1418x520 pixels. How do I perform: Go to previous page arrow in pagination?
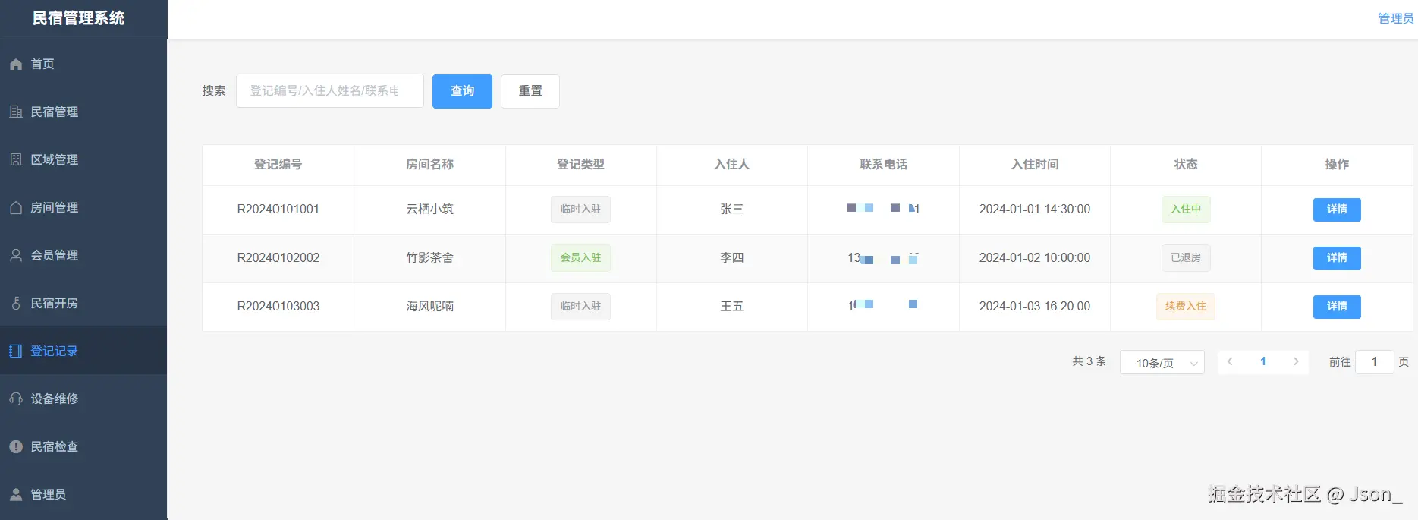click(1230, 362)
